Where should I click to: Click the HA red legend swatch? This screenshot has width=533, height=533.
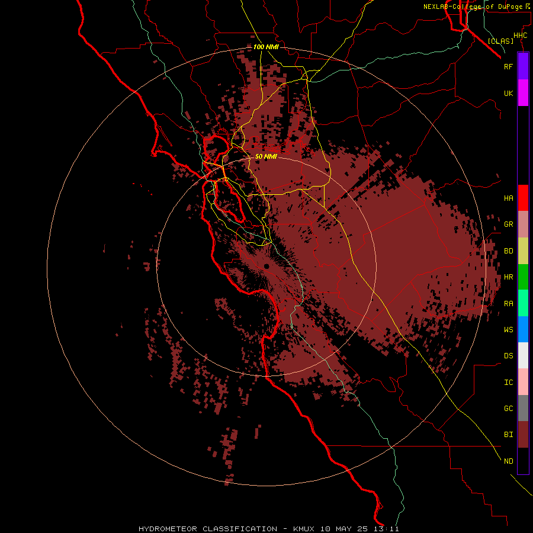click(523, 198)
